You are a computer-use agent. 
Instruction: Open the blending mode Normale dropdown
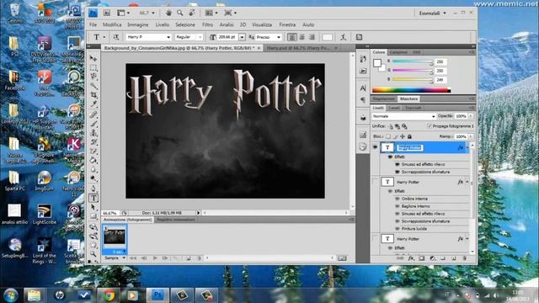click(403, 116)
